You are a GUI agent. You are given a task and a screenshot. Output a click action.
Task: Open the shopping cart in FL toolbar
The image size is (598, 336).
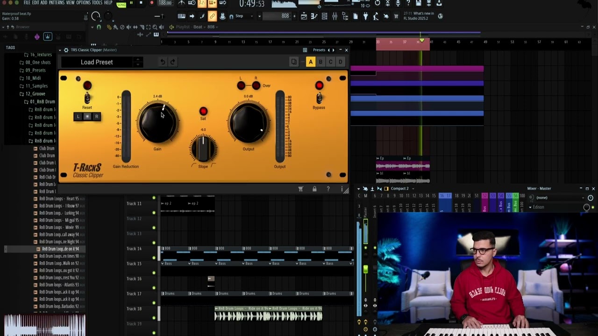point(396,16)
